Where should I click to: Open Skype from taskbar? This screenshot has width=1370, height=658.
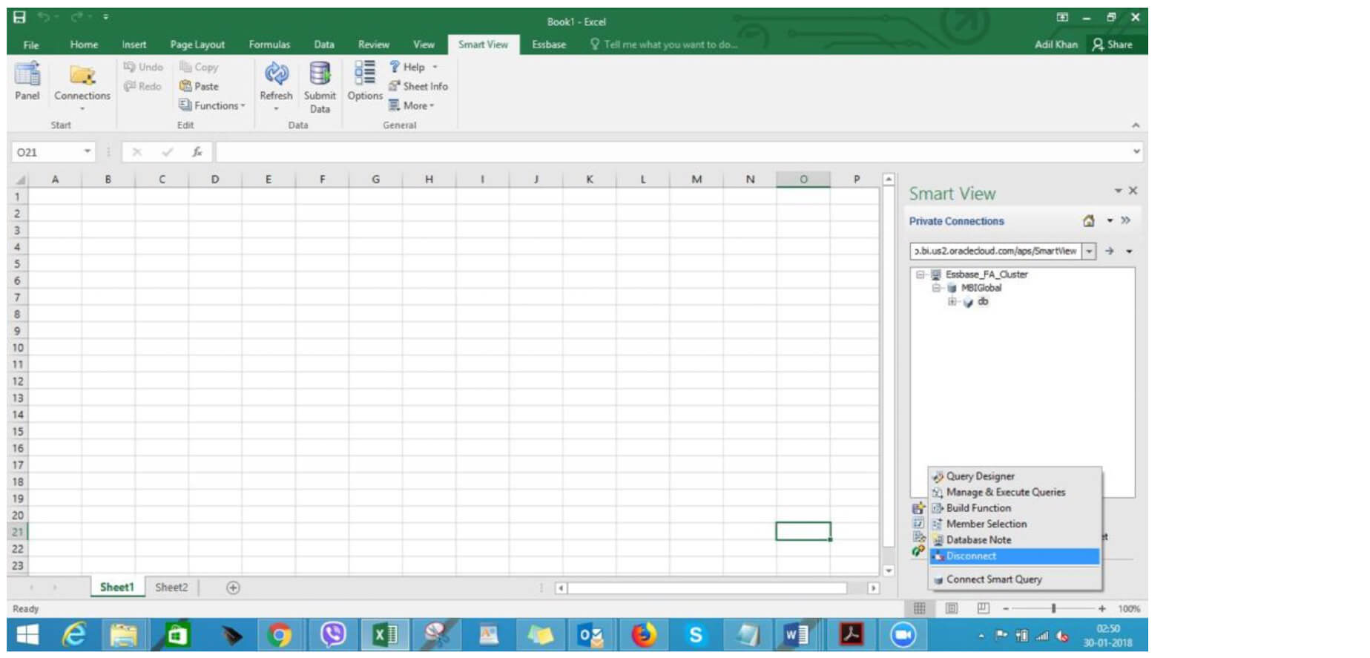pos(696,635)
